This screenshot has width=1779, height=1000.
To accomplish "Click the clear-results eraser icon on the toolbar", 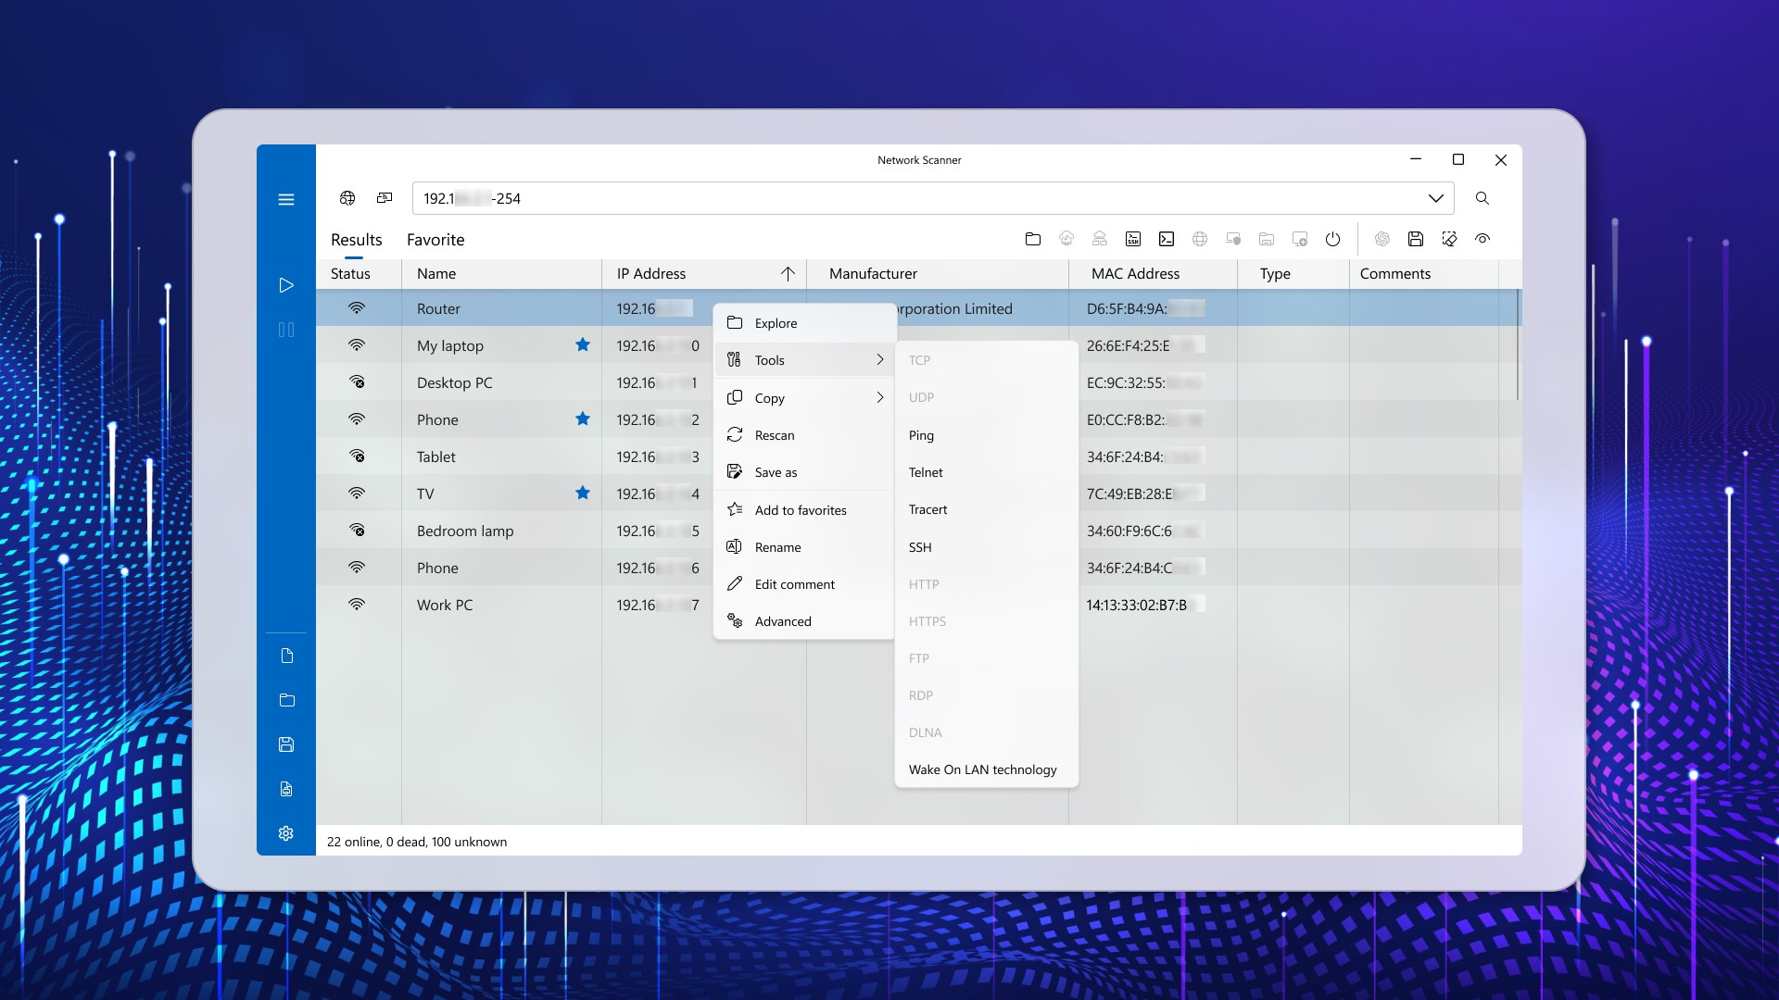I will (1449, 239).
